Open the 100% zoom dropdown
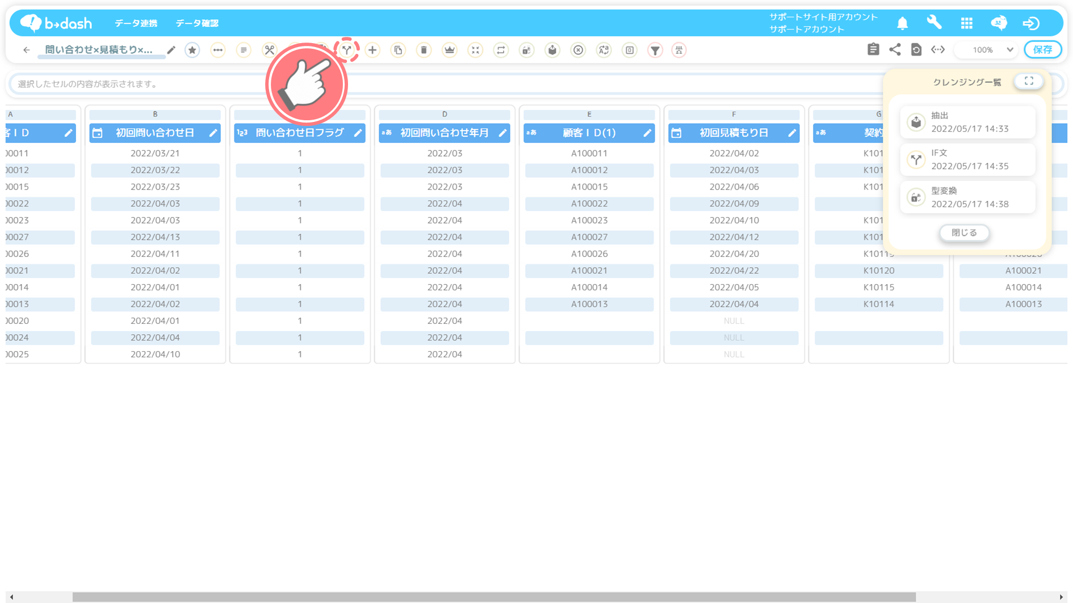This screenshot has height=603, width=1073. point(987,50)
